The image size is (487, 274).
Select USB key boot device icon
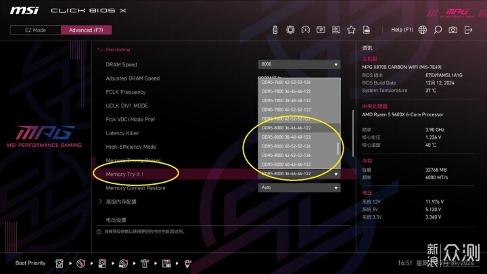click(x=145, y=263)
